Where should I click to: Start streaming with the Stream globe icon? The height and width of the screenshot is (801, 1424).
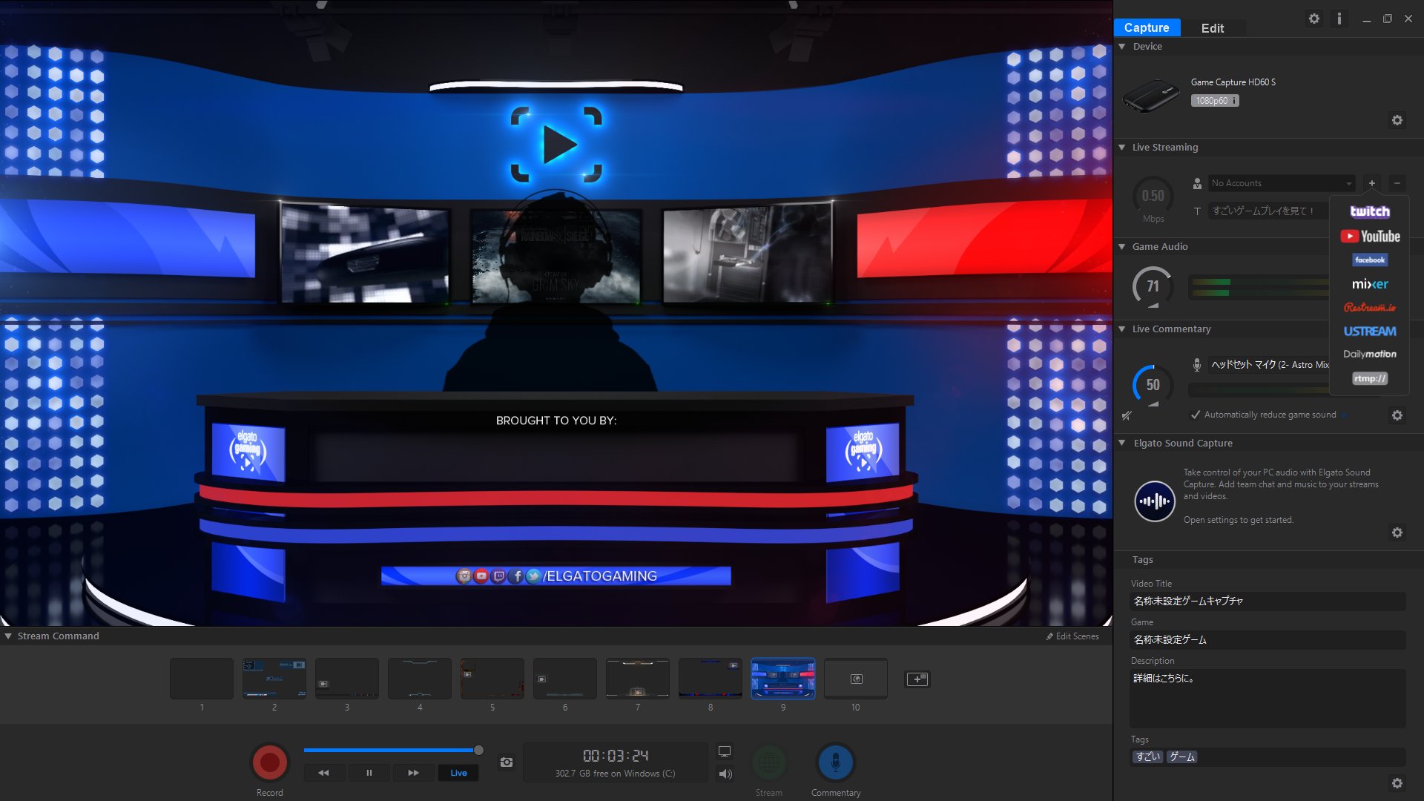(769, 762)
